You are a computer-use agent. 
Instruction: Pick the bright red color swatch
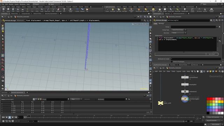(x=211, y=99)
